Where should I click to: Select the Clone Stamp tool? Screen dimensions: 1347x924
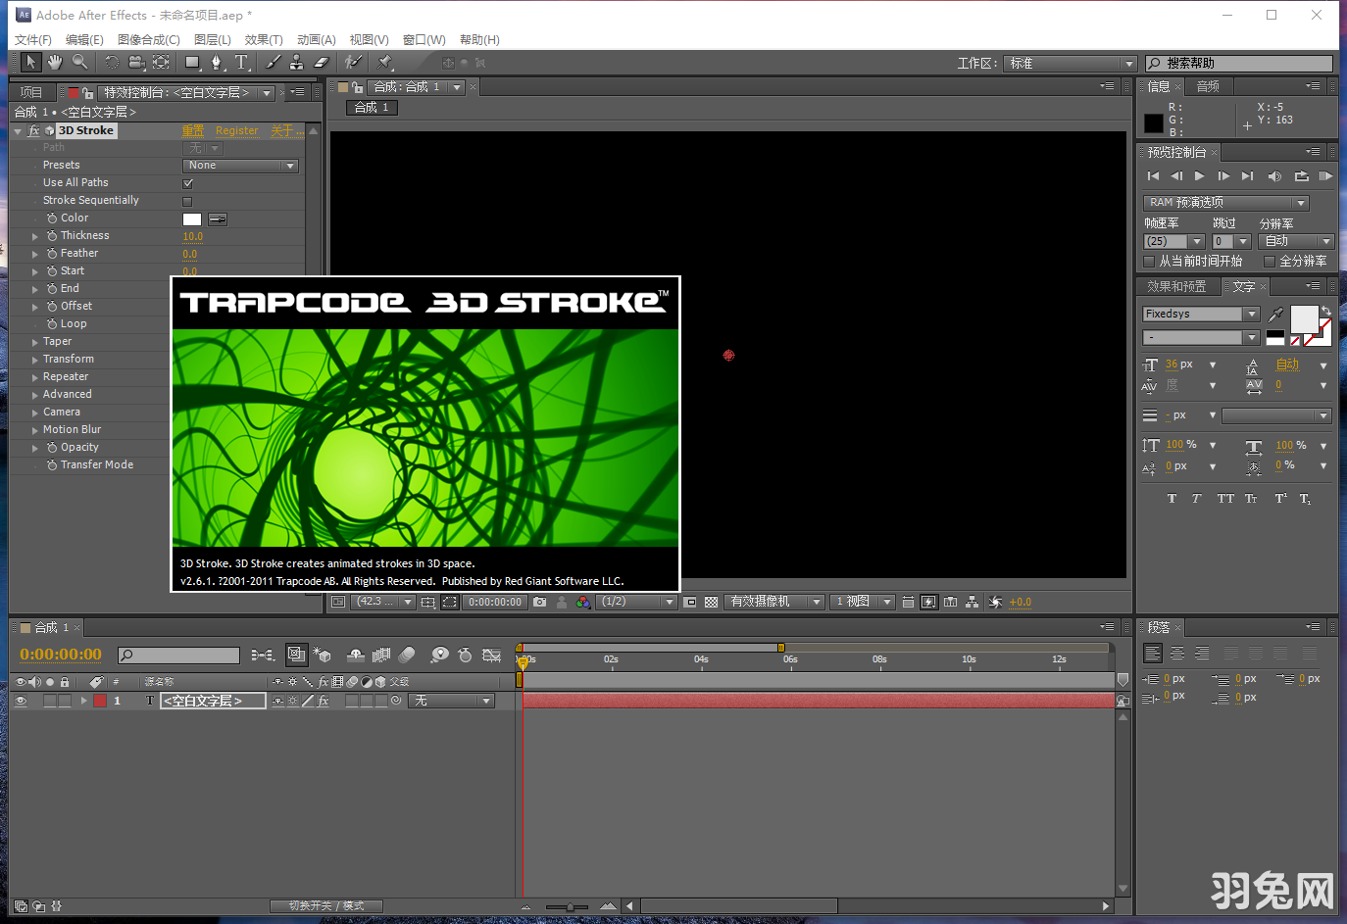(x=296, y=63)
